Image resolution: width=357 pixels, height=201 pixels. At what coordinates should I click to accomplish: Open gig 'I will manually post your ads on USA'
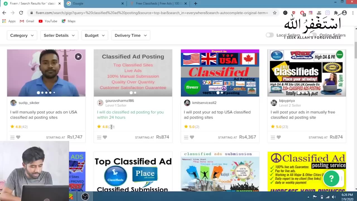(44, 115)
